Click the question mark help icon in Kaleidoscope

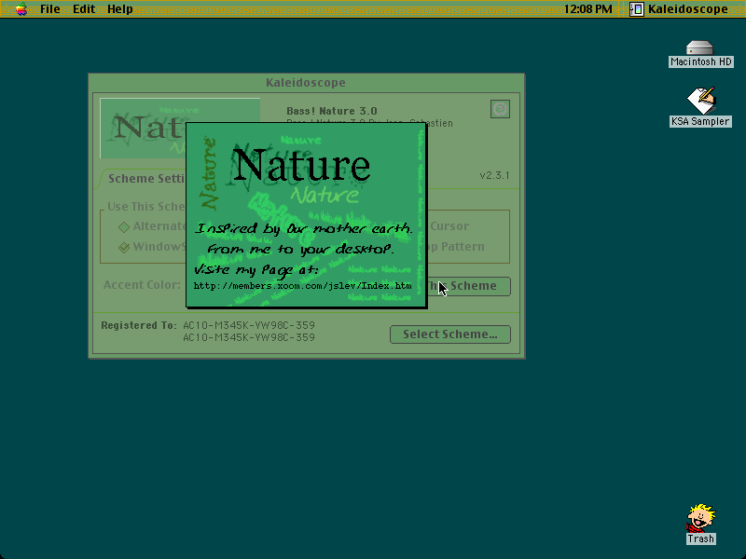pos(500,109)
